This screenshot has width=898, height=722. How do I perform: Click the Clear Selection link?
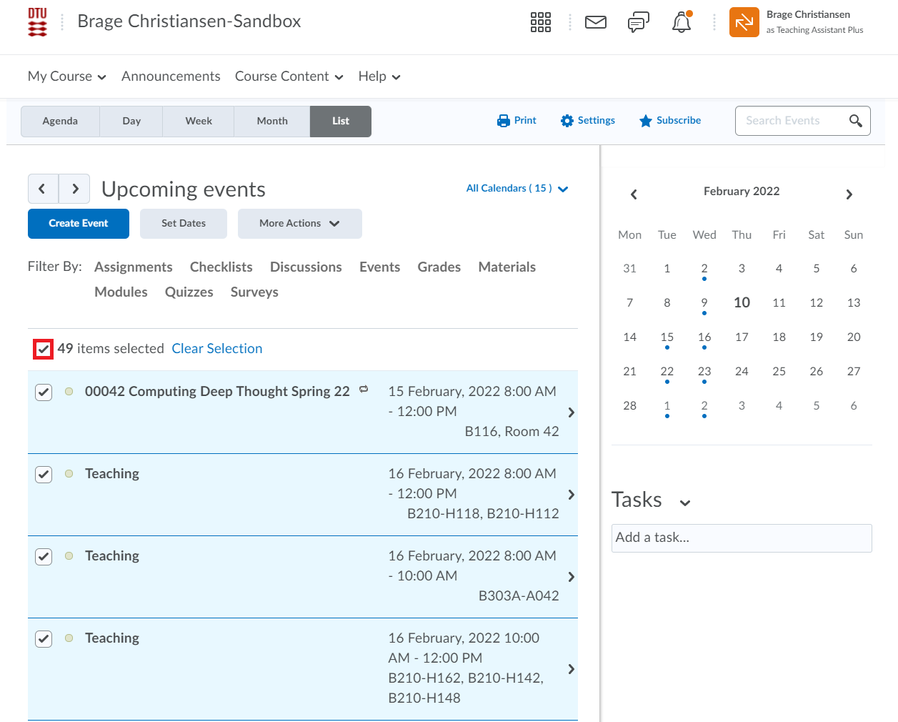pos(216,349)
